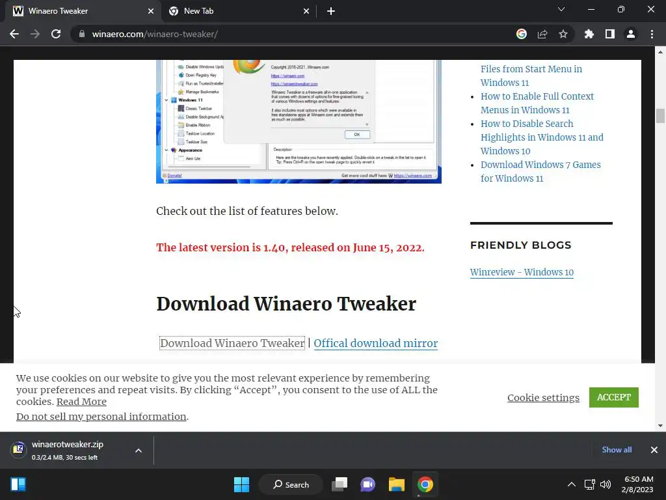
Task: Open Cookie settings
Action: click(543, 398)
